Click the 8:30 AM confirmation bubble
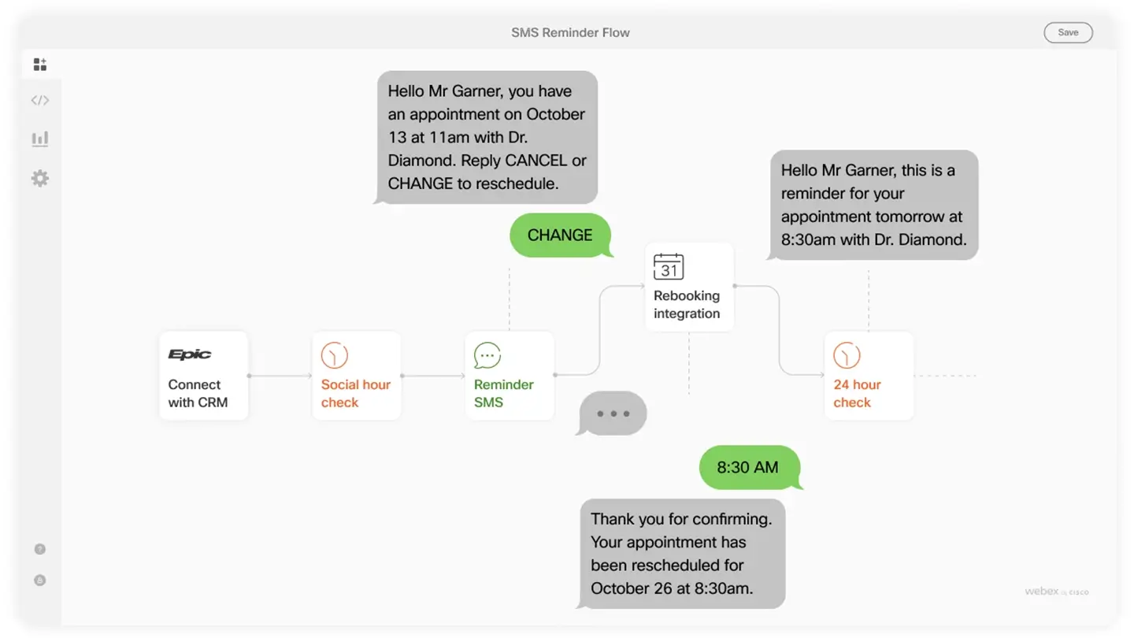Viewport: 1134px width, 638px height. pos(749,467)
